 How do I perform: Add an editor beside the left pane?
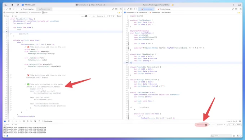(x=120, y=9)
